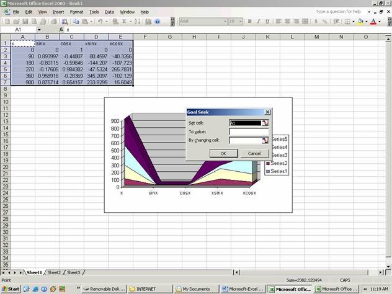Image resolution: width=392 pixels, height=294 pixels.
Task: Click the Set cell input field
Action: click(x=245, y=123)
